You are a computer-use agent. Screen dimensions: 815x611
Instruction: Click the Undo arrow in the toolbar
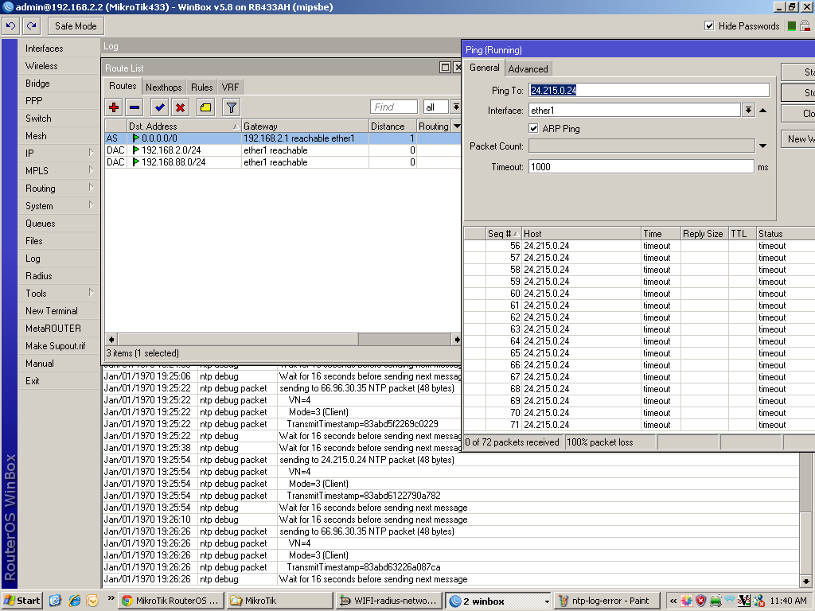coord(10,25)
